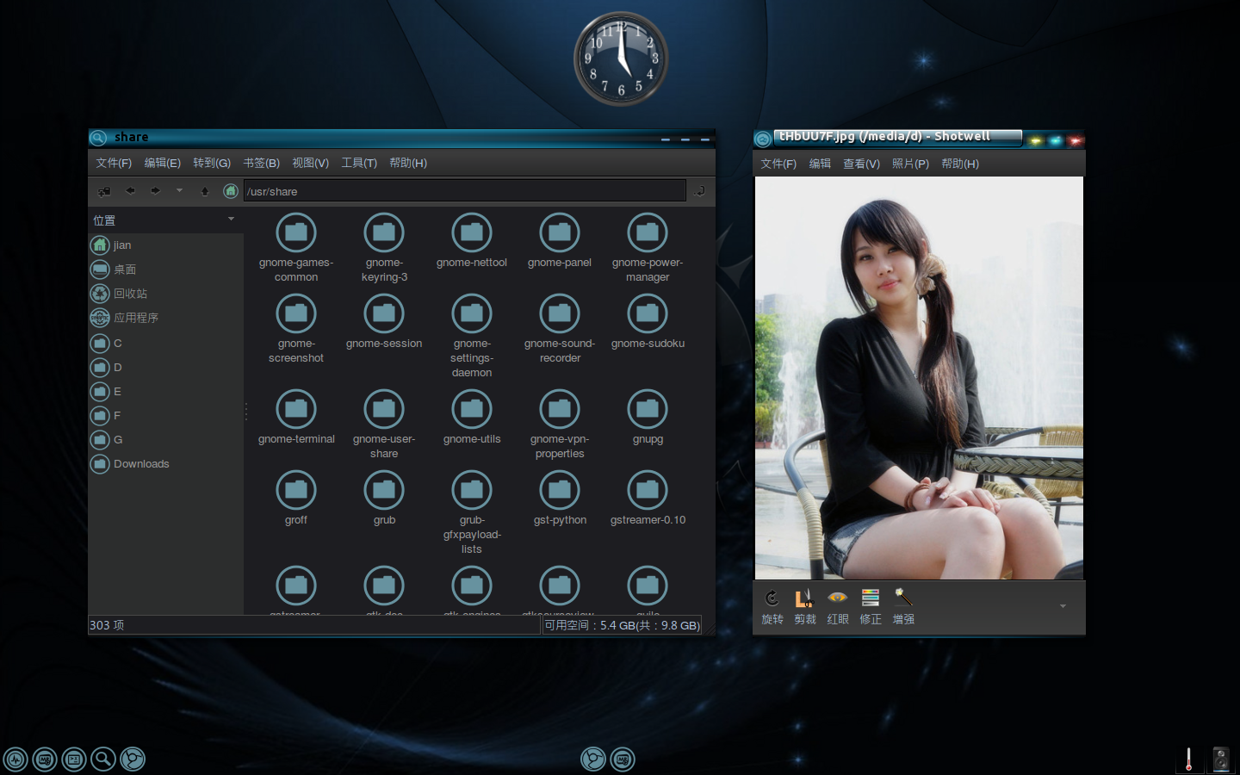
Task: Click the new tab icon in file manager toolbar
Action: [104, 191]
